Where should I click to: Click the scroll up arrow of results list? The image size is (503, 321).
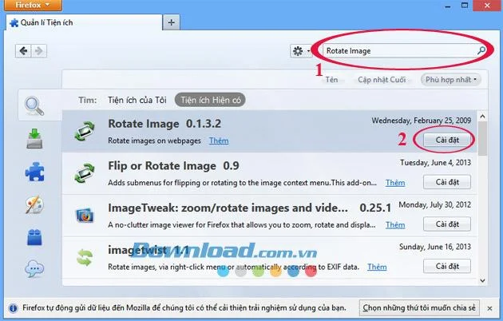pyautogui.click(x=482, y=117)
